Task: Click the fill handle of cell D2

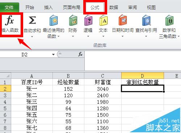Action: click(164, 91)
